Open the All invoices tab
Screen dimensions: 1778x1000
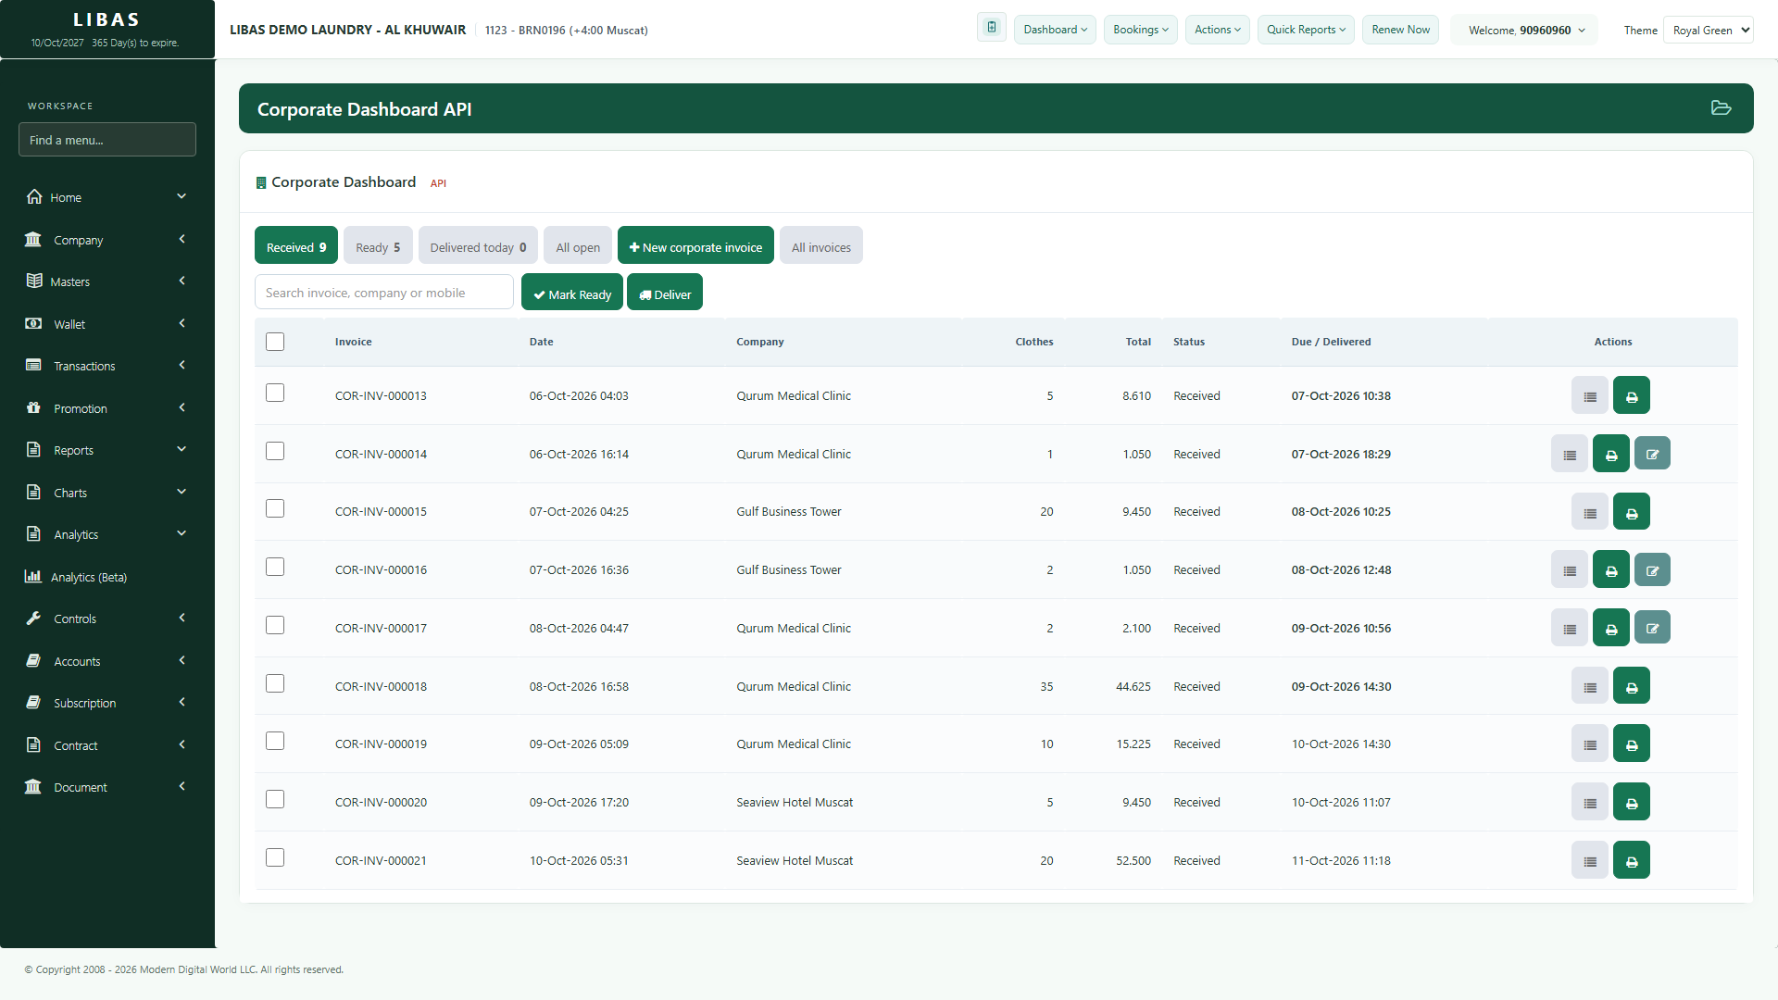point(820,246)
